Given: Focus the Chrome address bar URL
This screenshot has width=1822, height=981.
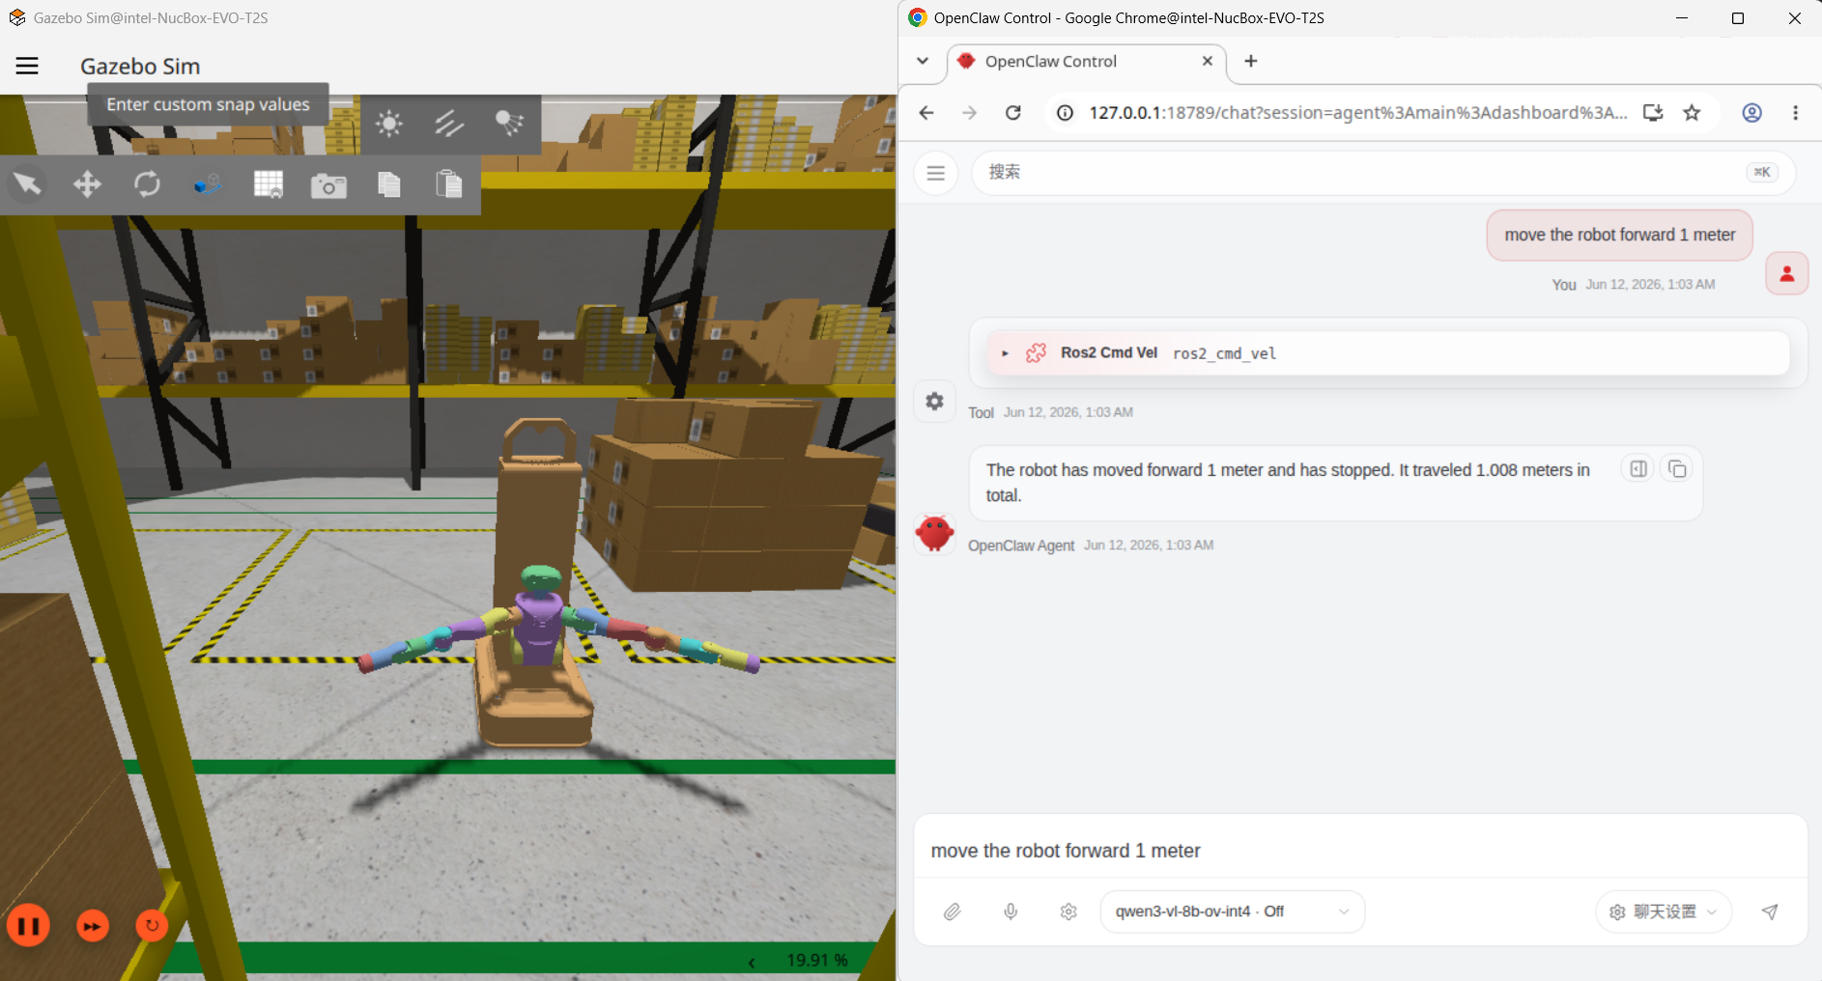Looking at the screenshot, I should point(1357,113).
